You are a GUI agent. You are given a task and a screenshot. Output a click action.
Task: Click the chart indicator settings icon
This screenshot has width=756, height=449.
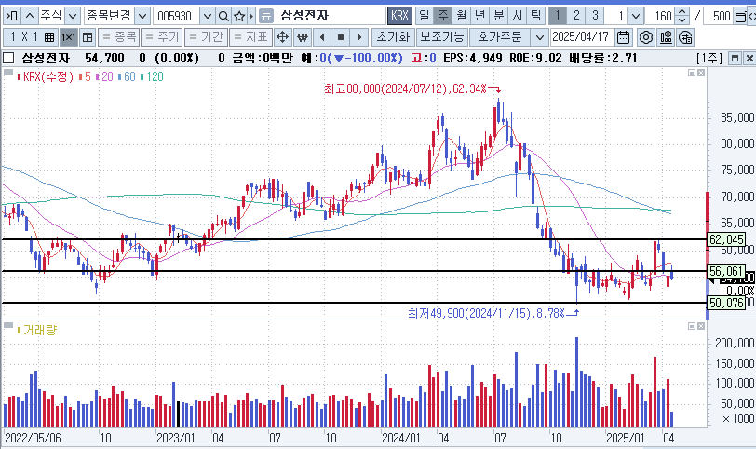666,37
